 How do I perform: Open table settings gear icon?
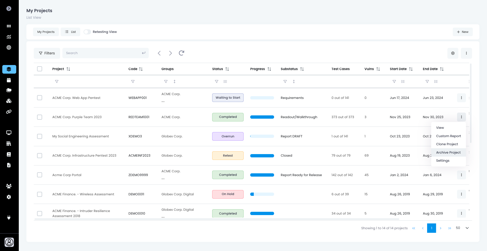click(x=453, y=53)
